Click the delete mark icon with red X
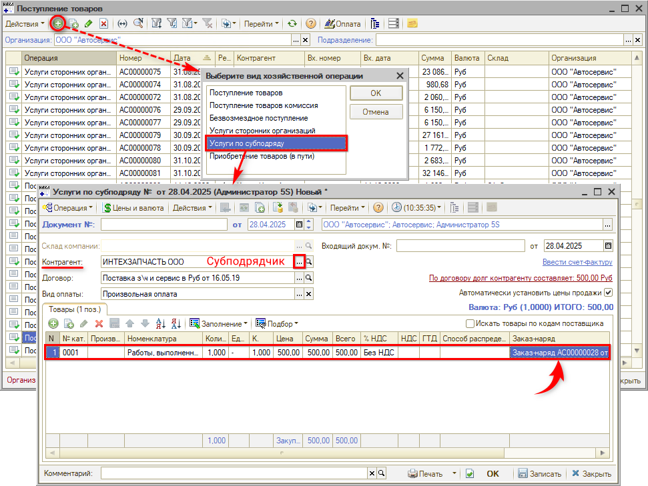The height and width of the screenshot is (486, 648). click(x=103, y=23)
